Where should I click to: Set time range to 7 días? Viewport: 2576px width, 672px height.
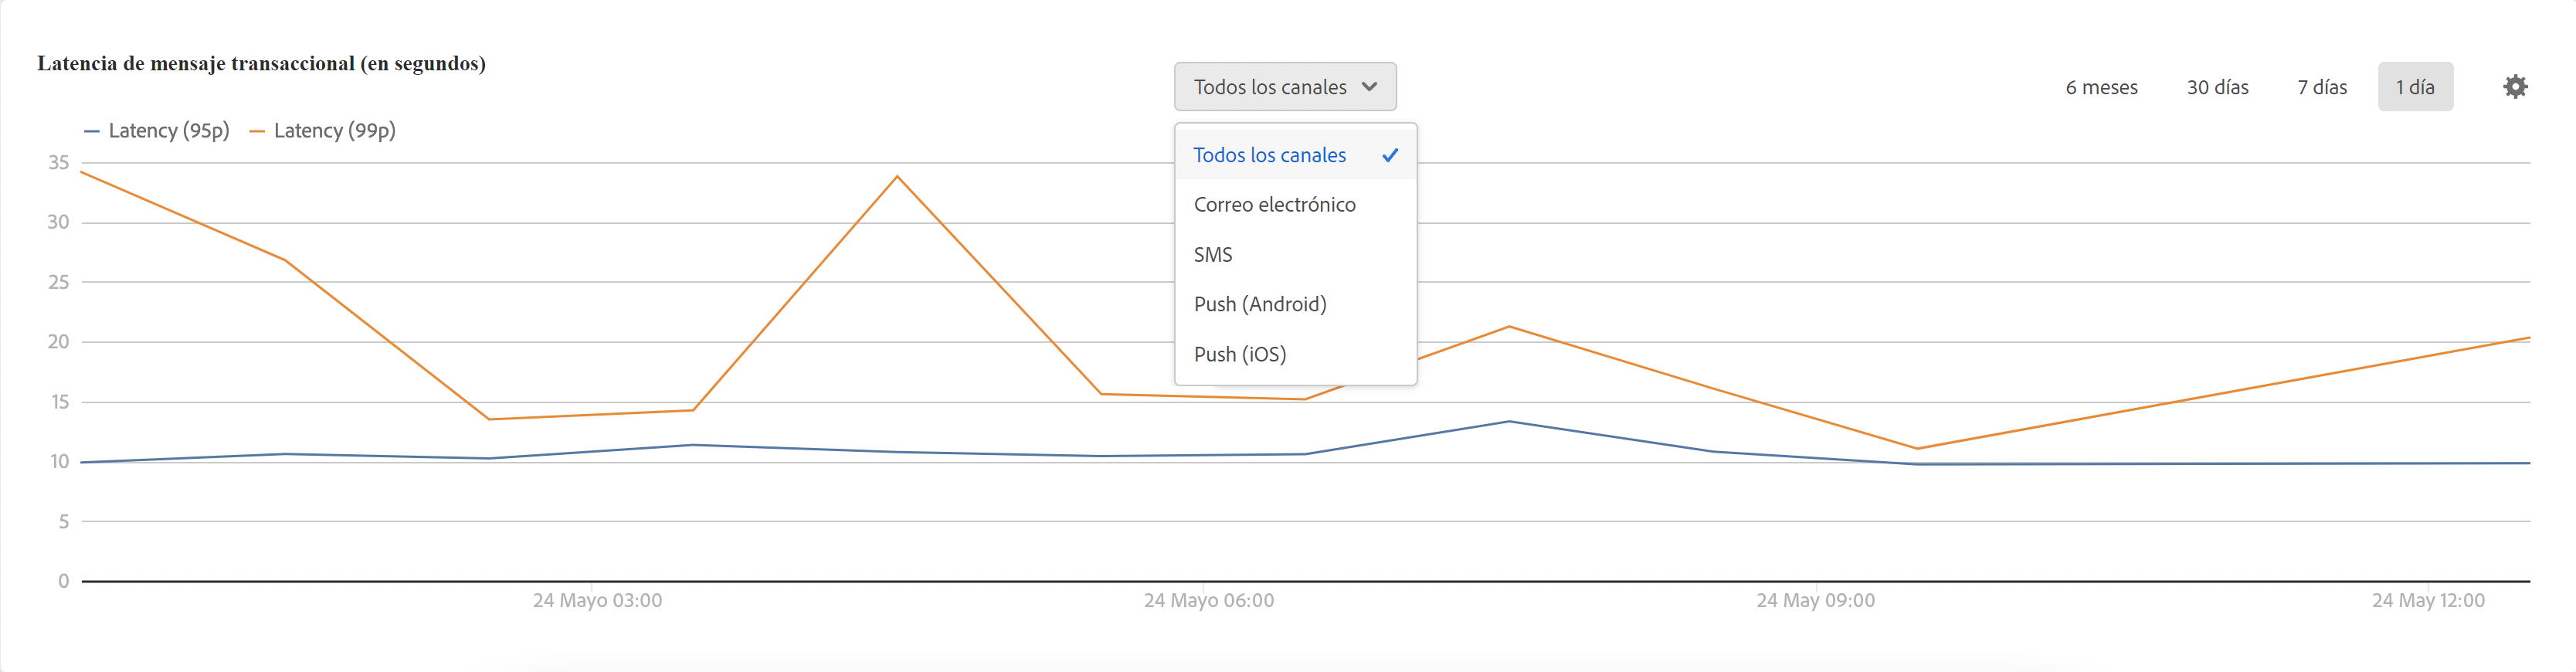(x=2321, y=87)
